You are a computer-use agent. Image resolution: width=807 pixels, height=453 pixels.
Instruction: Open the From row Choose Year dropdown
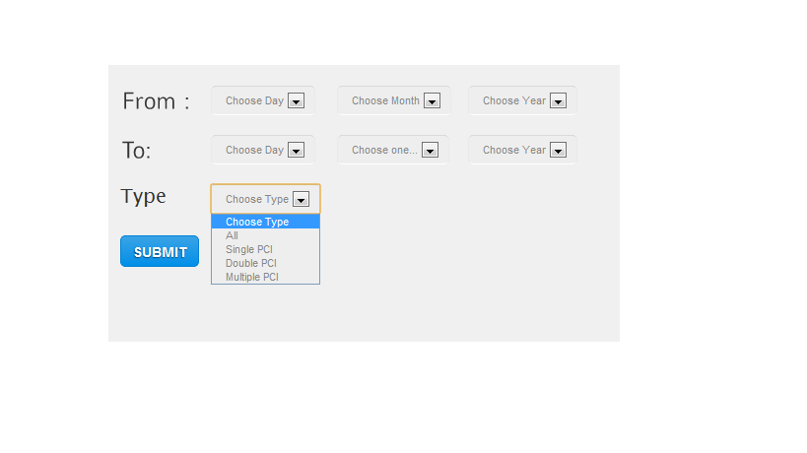click(x=522, y=100)
